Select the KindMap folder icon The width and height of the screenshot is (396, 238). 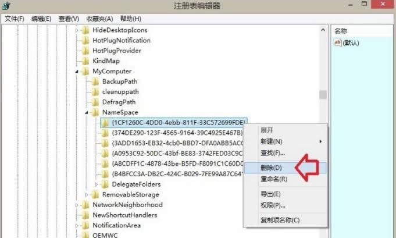(85, 61)
